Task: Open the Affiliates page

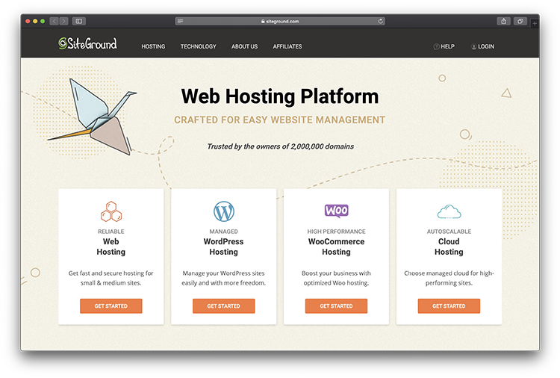Action: pyautogui.click(x=287, y=46)
